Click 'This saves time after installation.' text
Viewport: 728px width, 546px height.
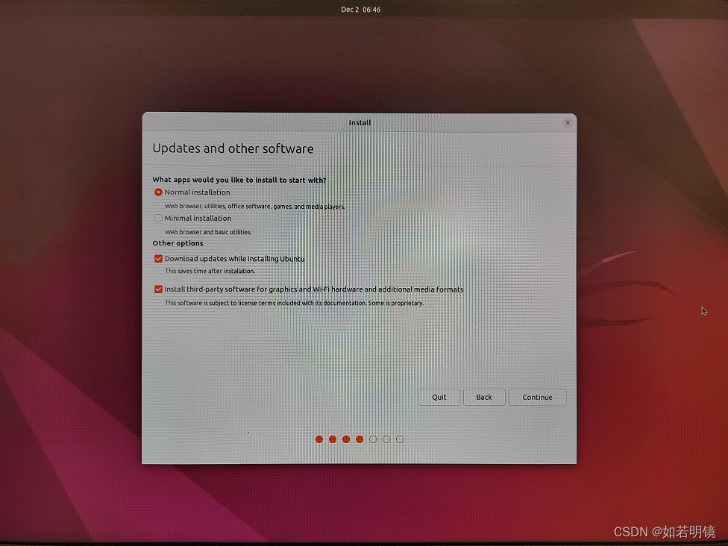click(x=210, y=271)
